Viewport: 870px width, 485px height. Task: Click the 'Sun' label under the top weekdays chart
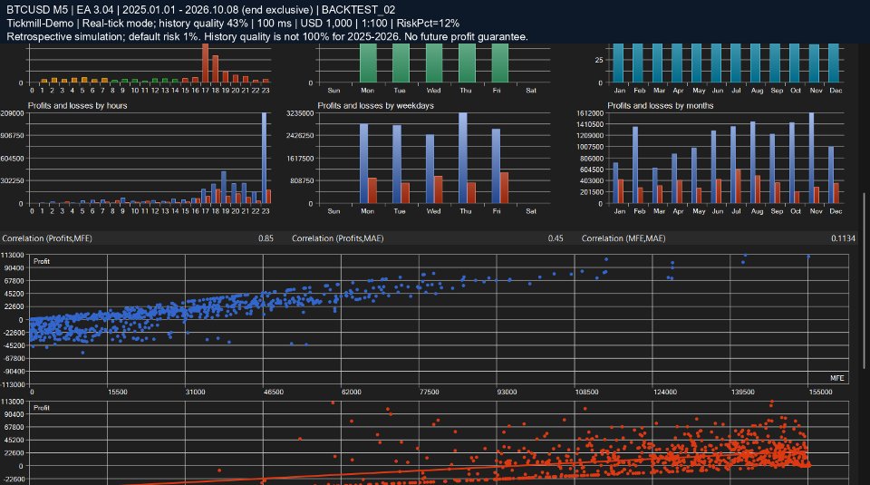point(333,90)
